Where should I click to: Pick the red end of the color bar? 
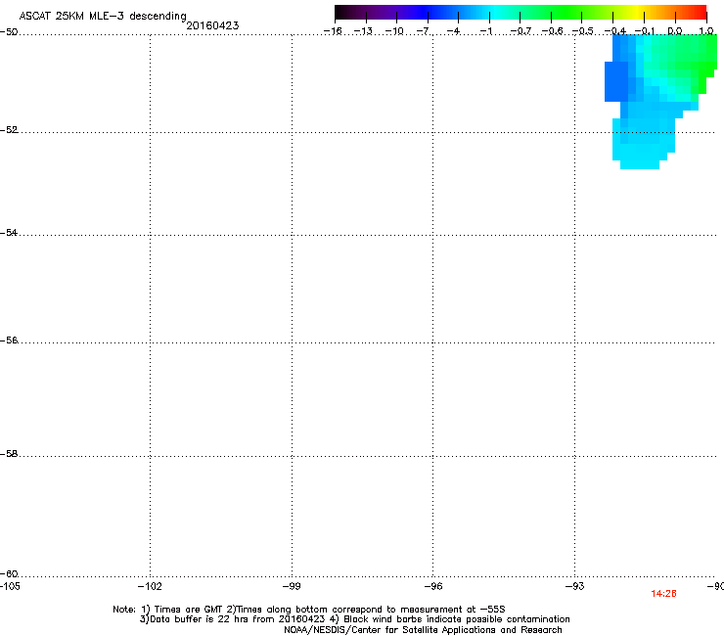(698, 12)
